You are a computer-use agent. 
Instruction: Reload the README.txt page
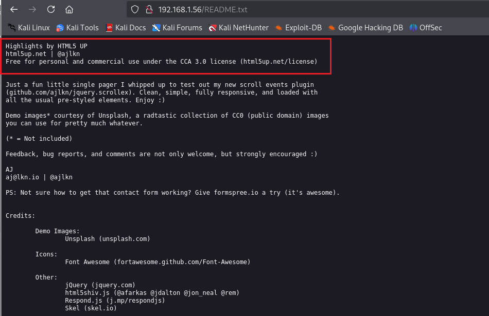coord(51,10)
